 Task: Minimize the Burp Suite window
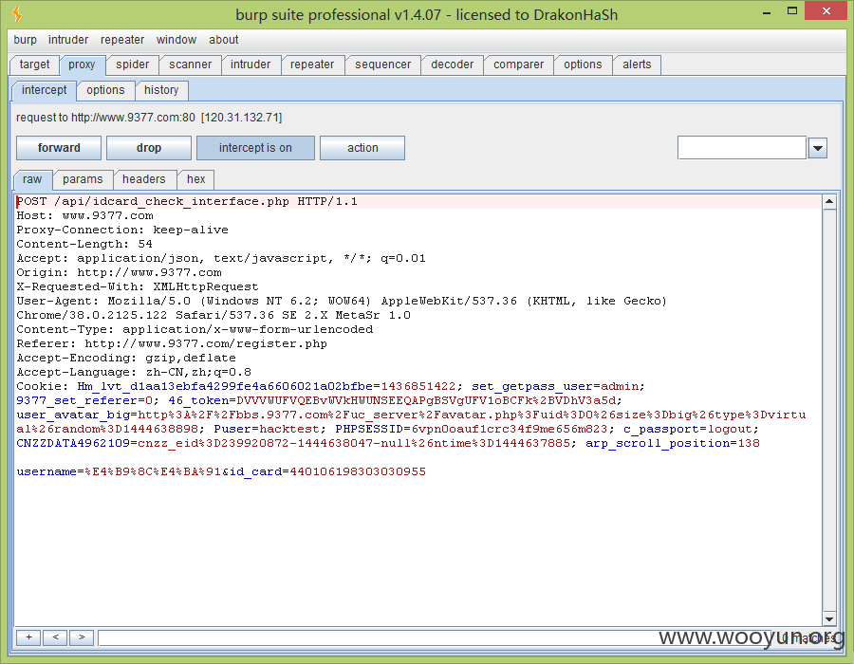pos(767,12)
